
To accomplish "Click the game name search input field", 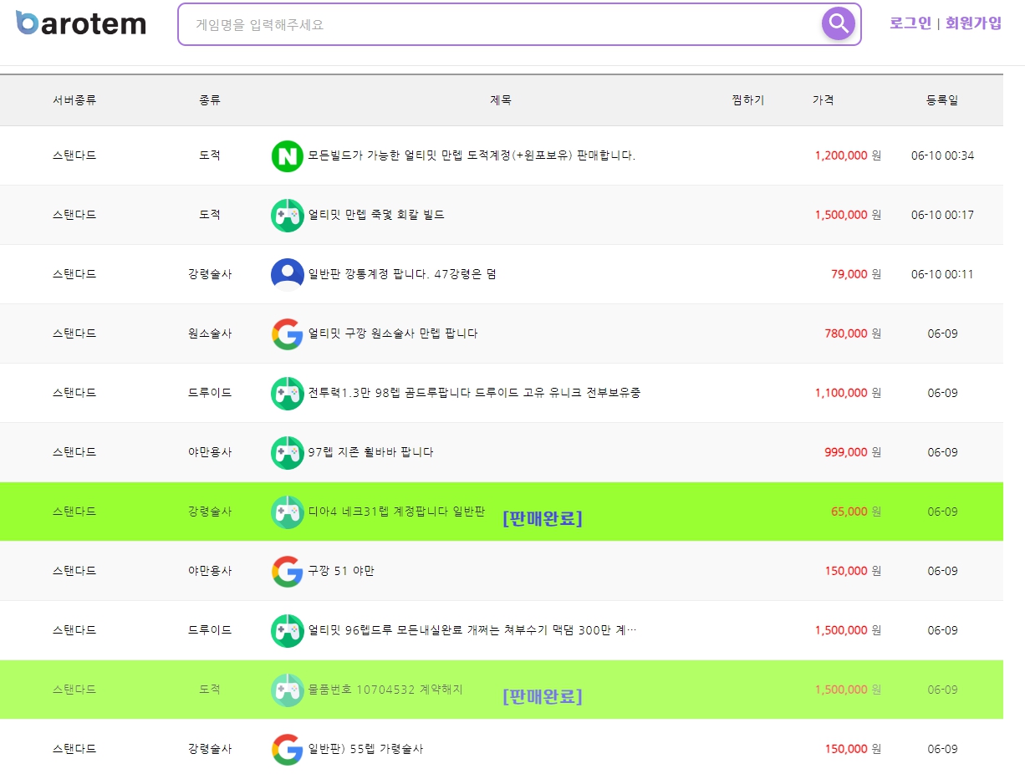I will click(502, 23).
